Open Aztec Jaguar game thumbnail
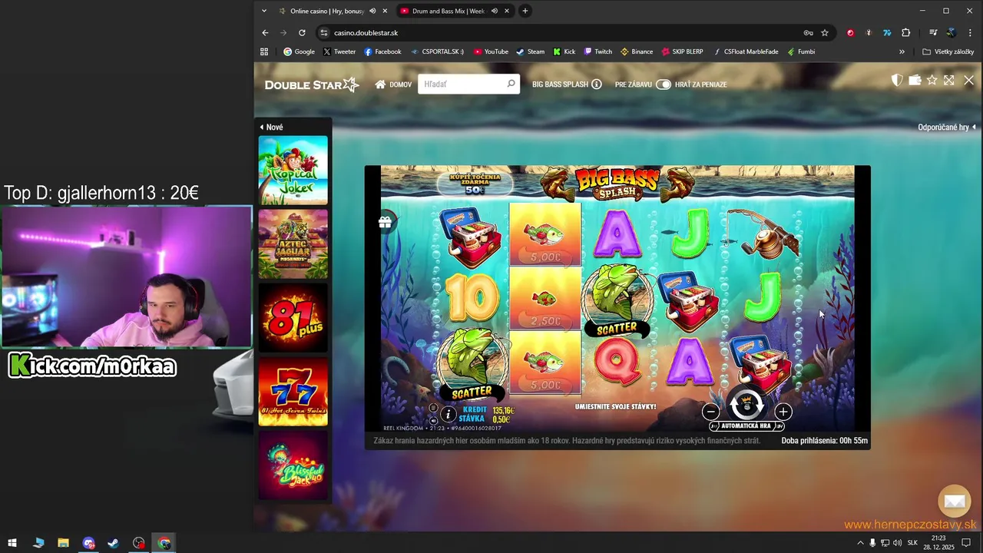 [x=293, y=243]
